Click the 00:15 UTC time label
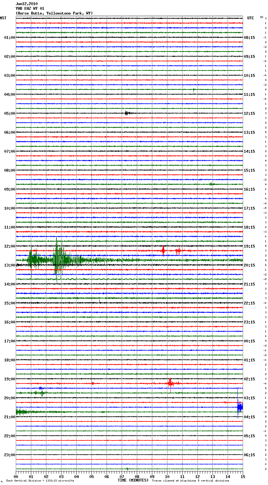This screenshot has height=485, width=268. point(249,341)
